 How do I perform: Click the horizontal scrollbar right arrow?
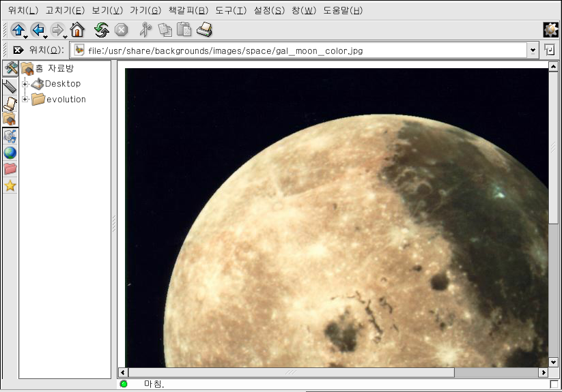click(543, 373)
